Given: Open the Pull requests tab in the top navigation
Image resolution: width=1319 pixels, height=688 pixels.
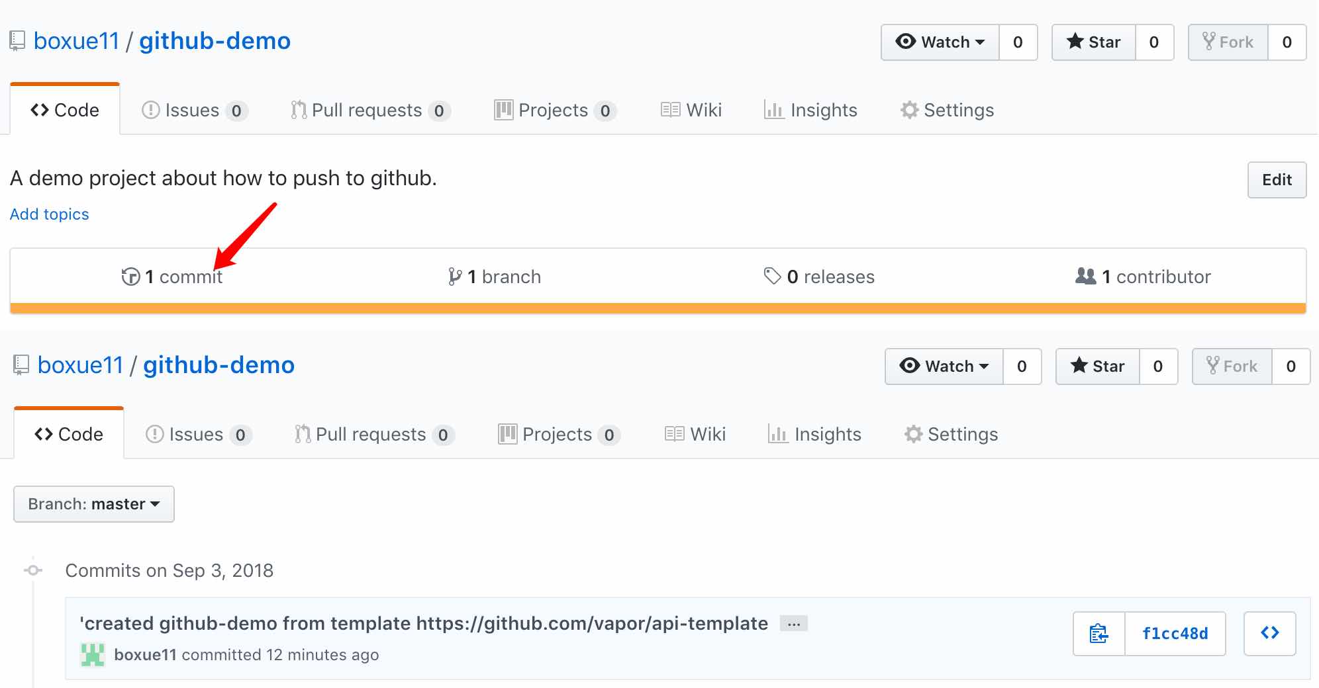Looking at the screenshot, I should [x=371, y=110].
